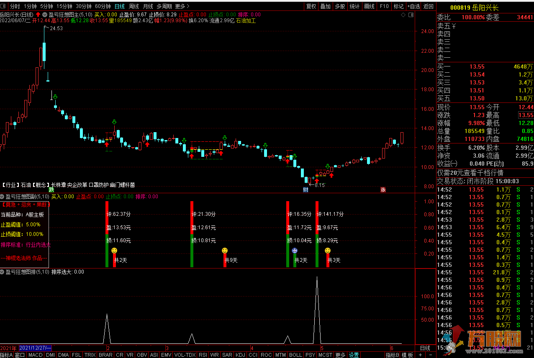
Task: Open the 盈亏狂想图排 indicator dropdown arrow
Action: (x=3, y=272)
